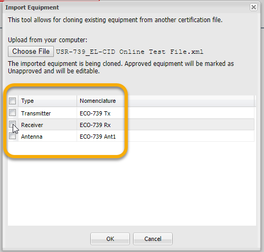Sort by the Nomenclature column header
The width and height of the screenshot is (264, 252).
165,101
